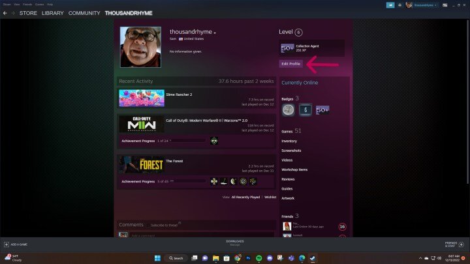470x264 pixels.
Task: Open Discord from taskbar
Action: coord(270,258)
